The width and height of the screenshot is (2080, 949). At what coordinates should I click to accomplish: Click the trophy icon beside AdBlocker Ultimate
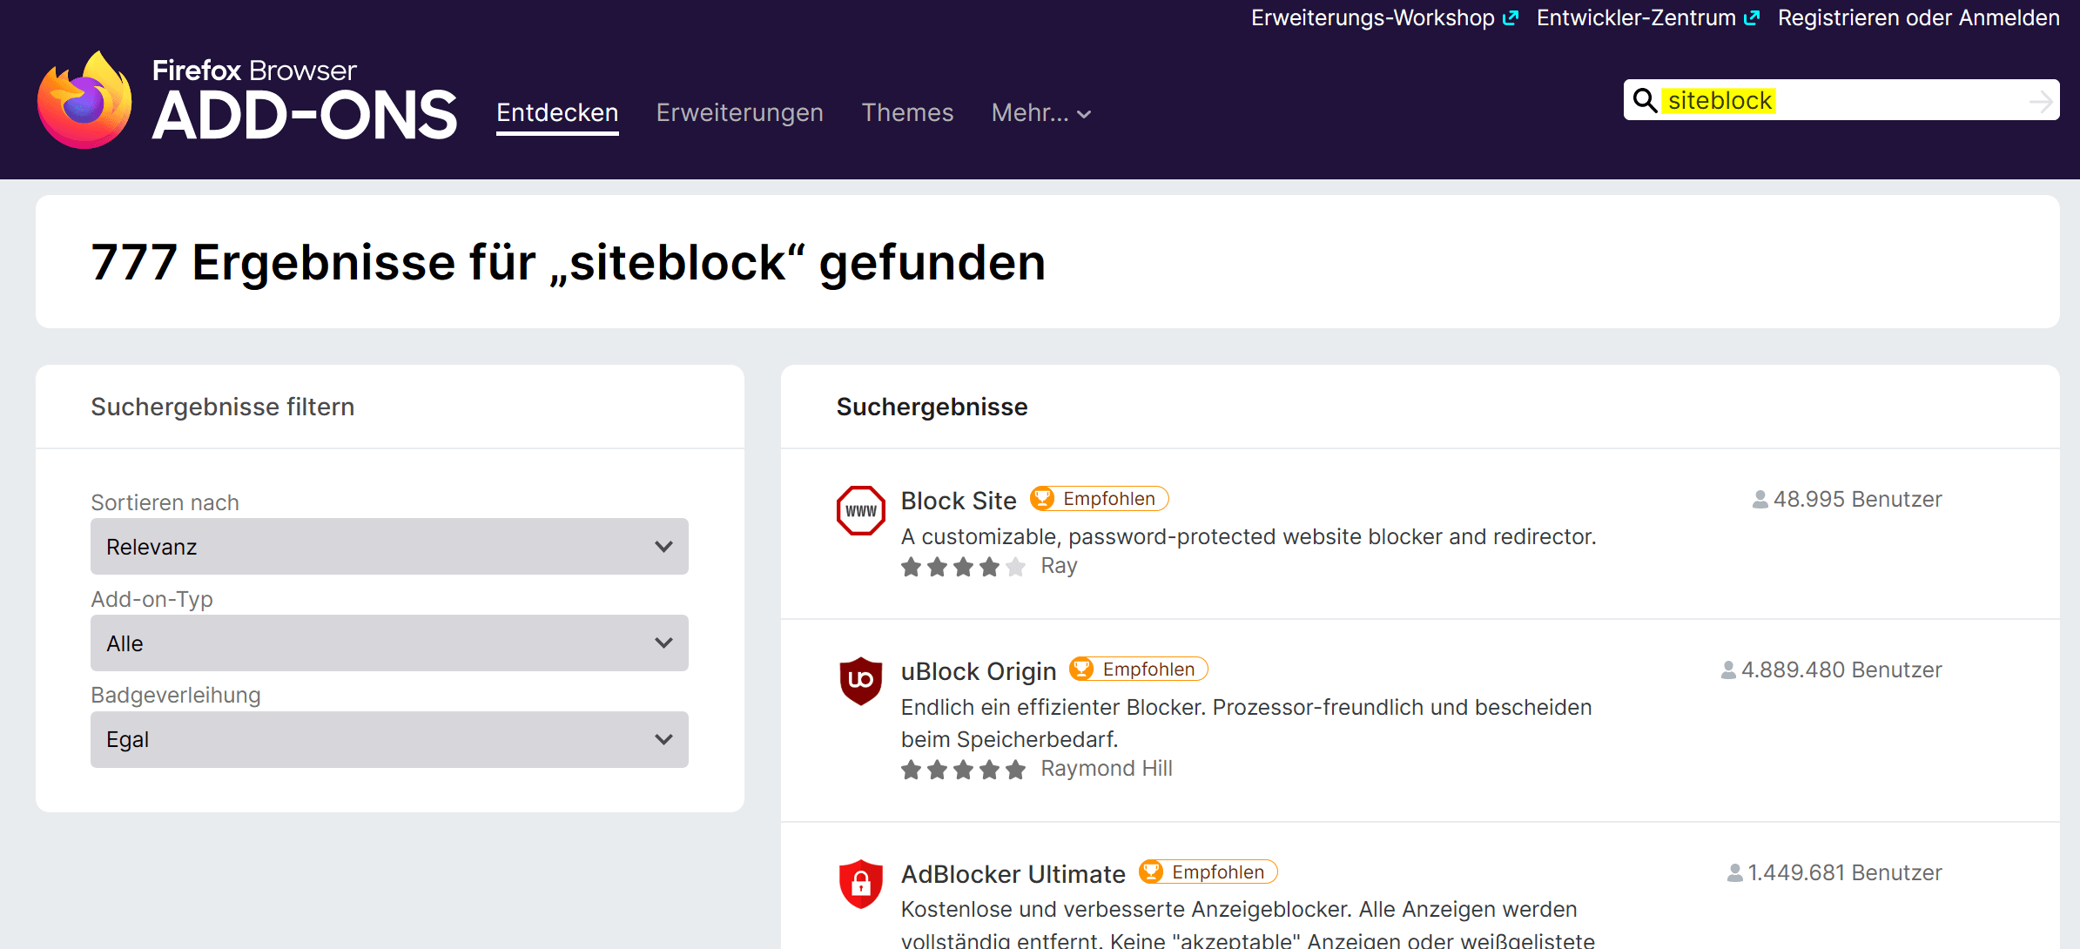point(1151,872)
